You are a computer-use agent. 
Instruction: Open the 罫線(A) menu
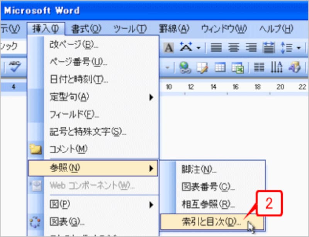coord(174,29)
